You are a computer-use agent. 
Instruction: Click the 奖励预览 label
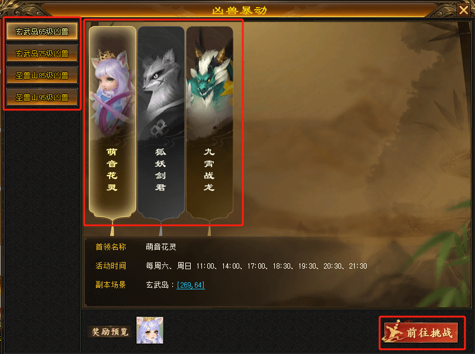(110, 331)
